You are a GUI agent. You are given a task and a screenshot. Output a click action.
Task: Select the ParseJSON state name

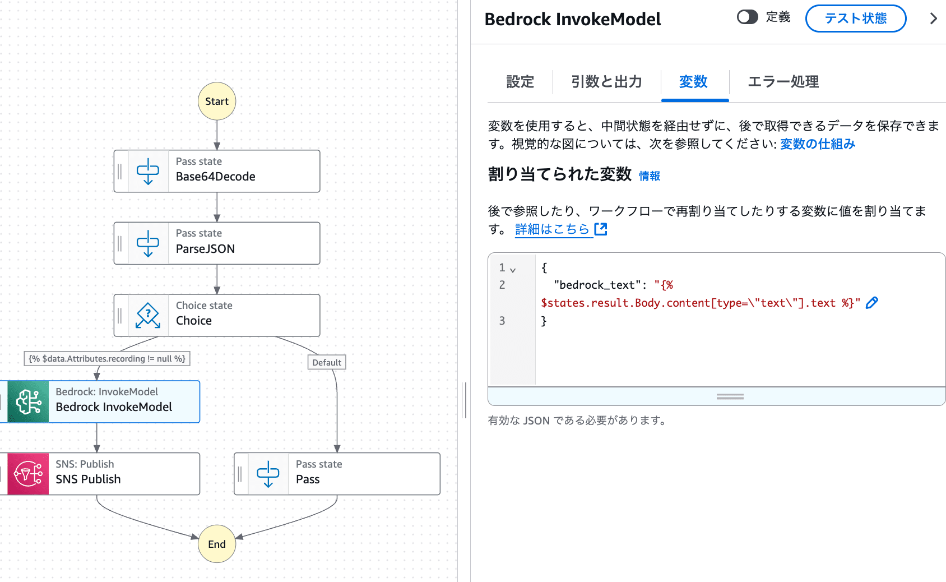pyautogui.click(x=205, y=249)
